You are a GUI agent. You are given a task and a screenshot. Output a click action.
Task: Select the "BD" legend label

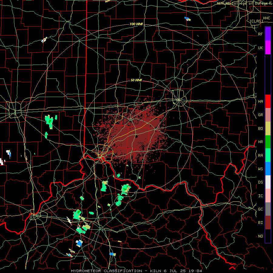(260, 129)
